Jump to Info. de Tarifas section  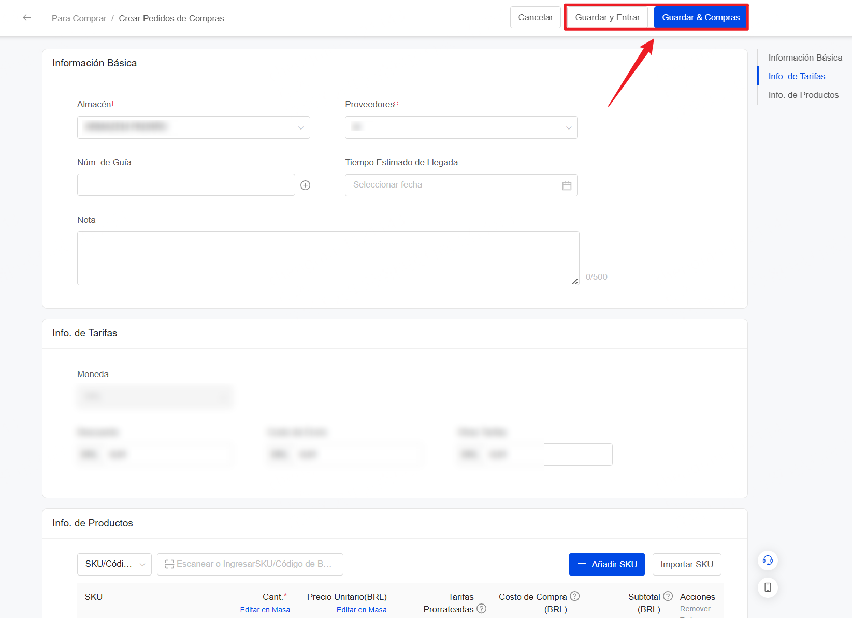[x=797, y=76]
